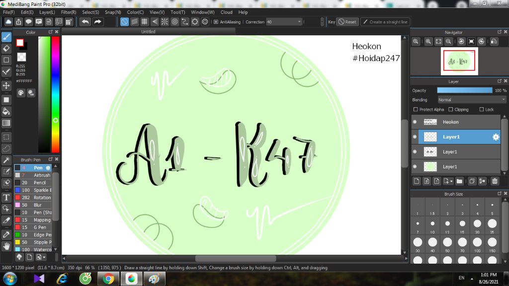The height and width of the screenshot is (286, 509).
Task: Toggle the AntiAliasing checkbox
Action: 216,22
